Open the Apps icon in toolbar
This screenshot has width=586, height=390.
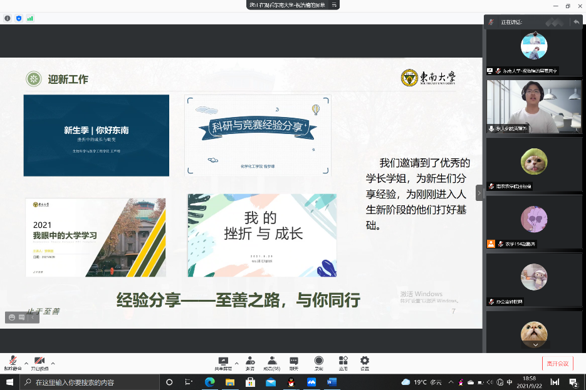coord(343,361)
